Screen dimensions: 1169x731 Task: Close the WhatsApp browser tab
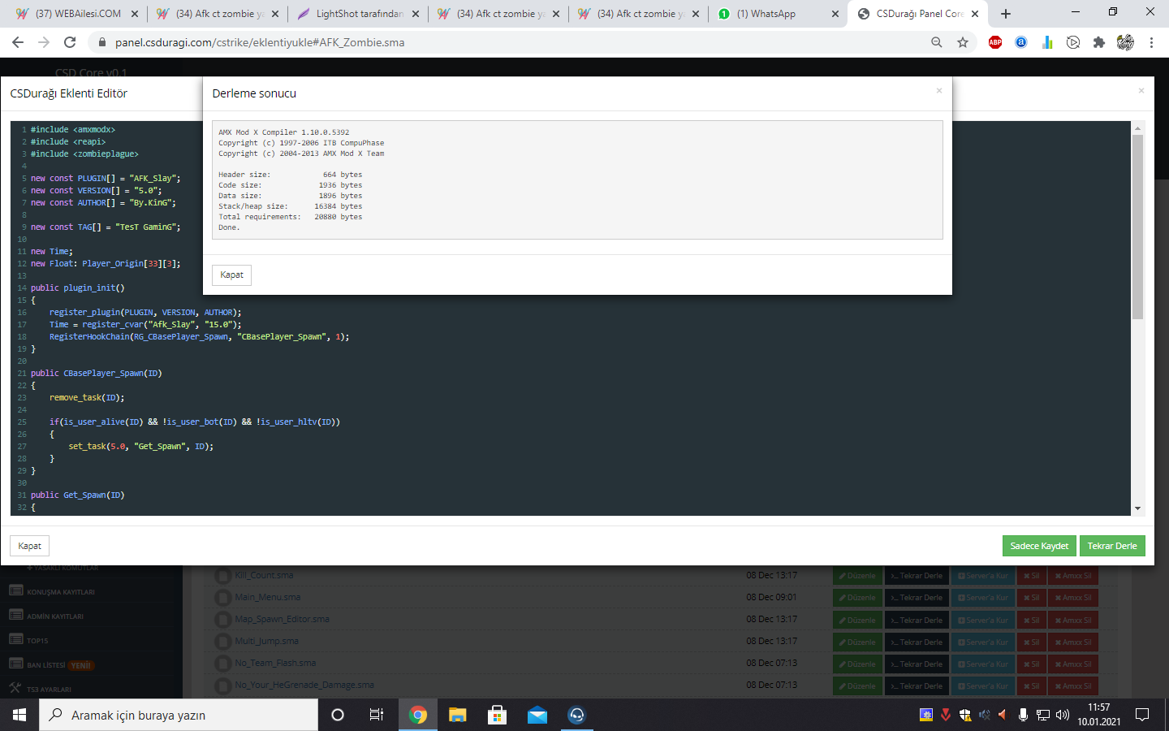point(835,14)
